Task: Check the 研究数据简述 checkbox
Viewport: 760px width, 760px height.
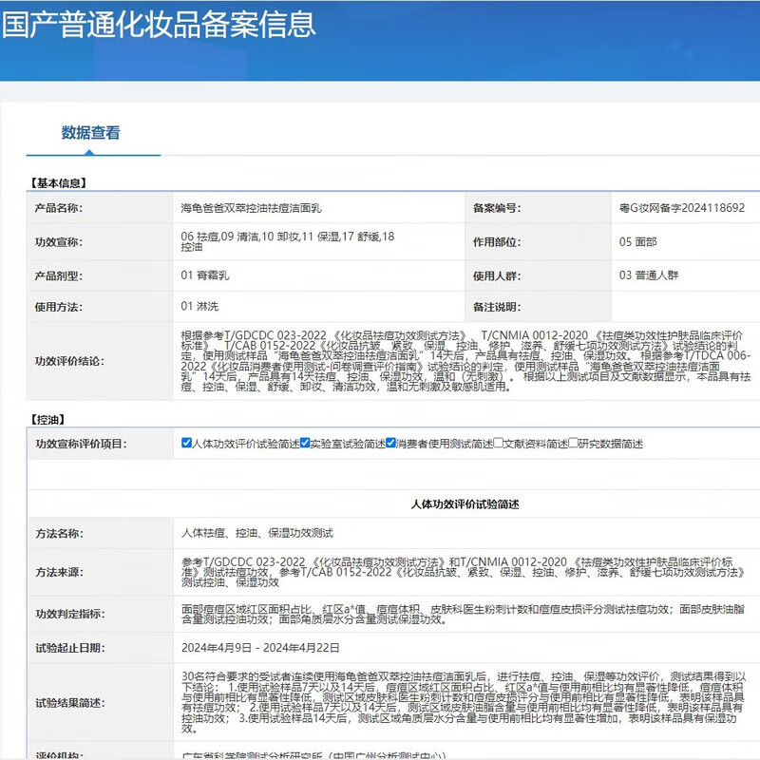Action: tap(574, 444)
